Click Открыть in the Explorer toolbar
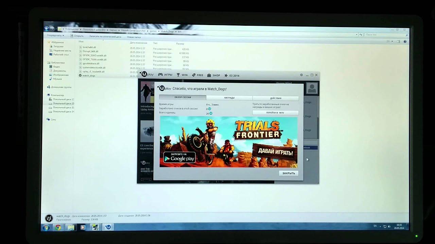The image size is (435, 244). pyautogui.click(x=77, y=36)
